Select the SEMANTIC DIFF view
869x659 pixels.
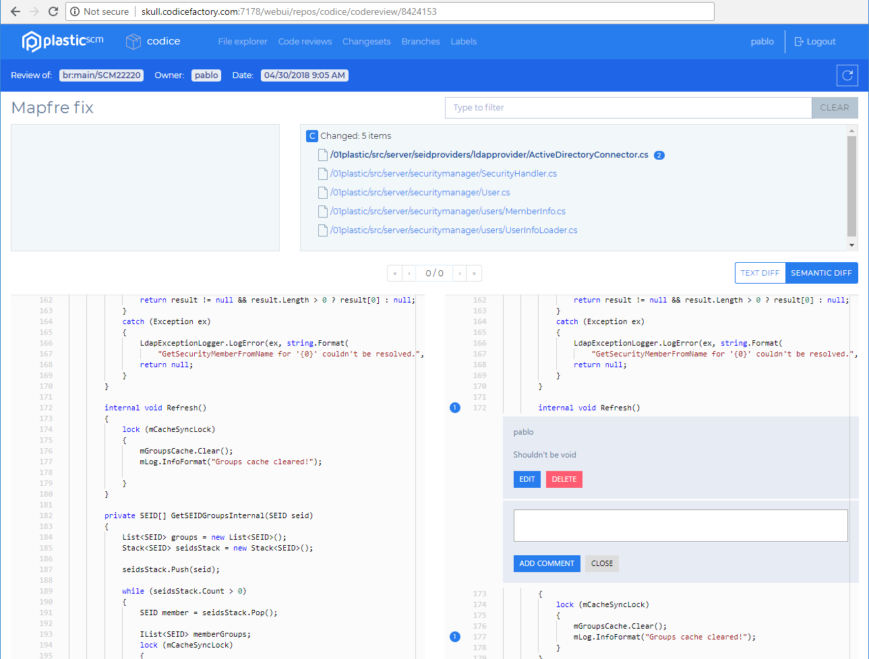(x=821, y=273)
